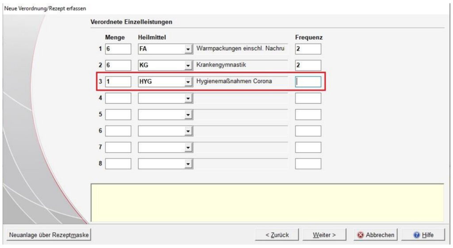
Task: Click the Hilfe button with question icon
Action: click(423, 235)
